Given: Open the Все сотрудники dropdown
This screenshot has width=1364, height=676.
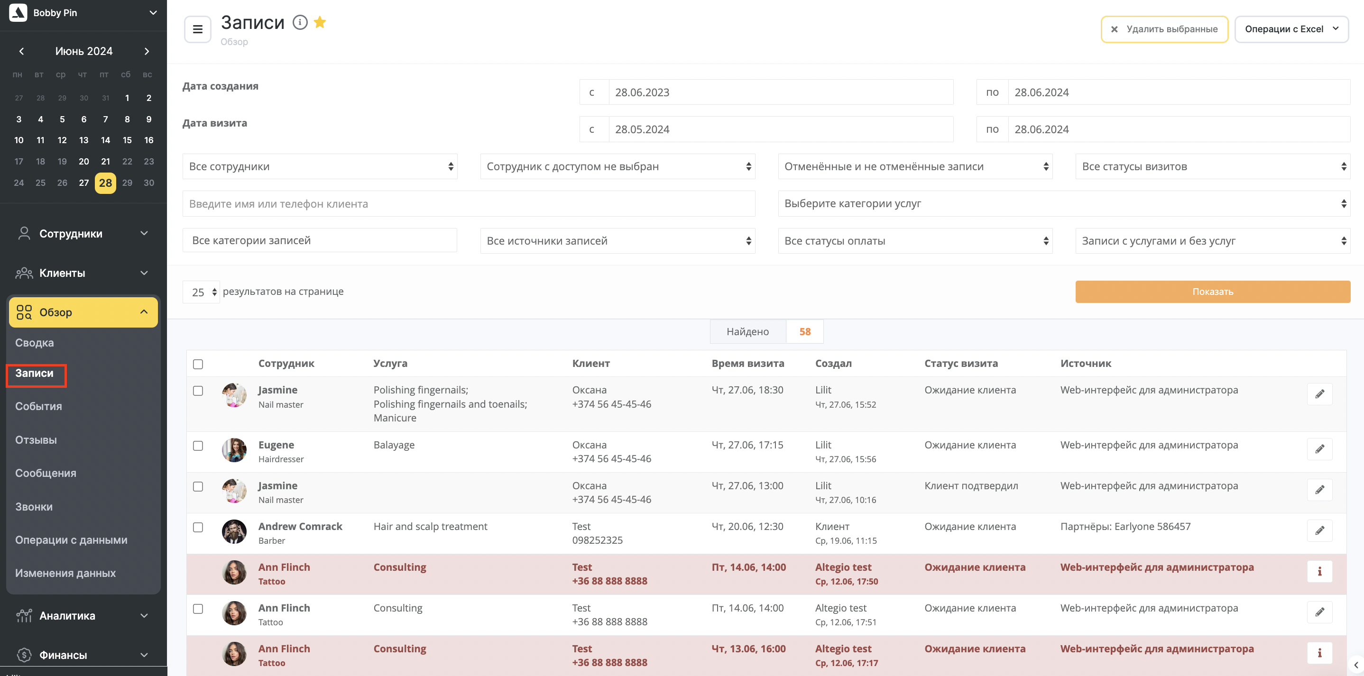Looking at the screenshot, I should [320, 166].
